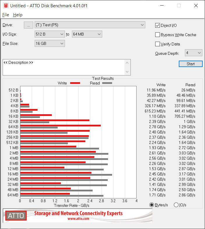Click the 705.27 MB/s read value
This screenshot has height=229, width=205.
pyautogui.click(x=185, y=116)
